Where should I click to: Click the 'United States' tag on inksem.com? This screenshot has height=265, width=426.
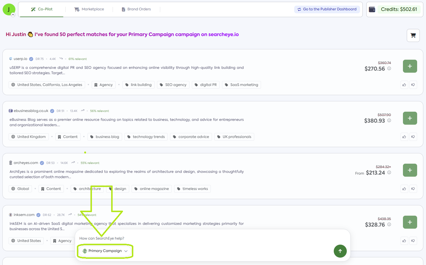[26, 241]
